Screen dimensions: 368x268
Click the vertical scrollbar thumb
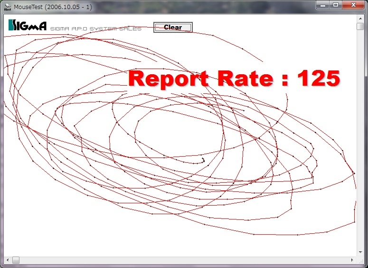[360, 26]
